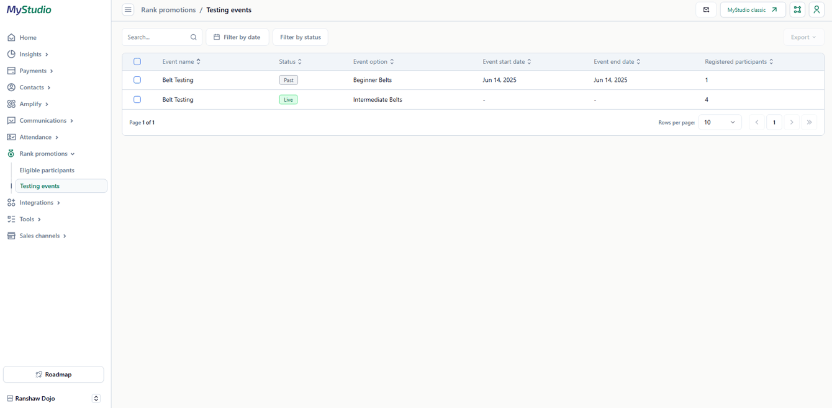Check the Intermediate Belts row checkbox

137,100
